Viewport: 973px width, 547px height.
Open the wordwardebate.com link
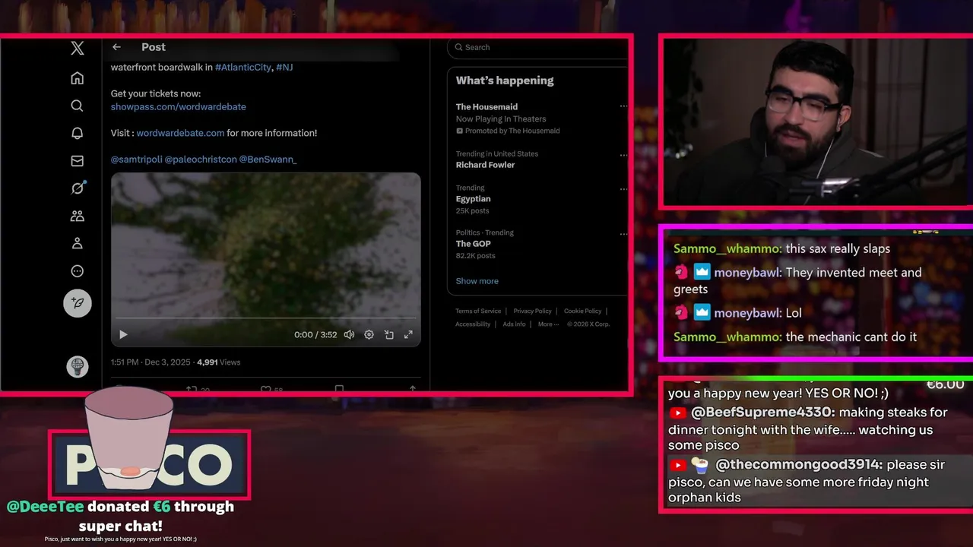click(x=181, y=133)
